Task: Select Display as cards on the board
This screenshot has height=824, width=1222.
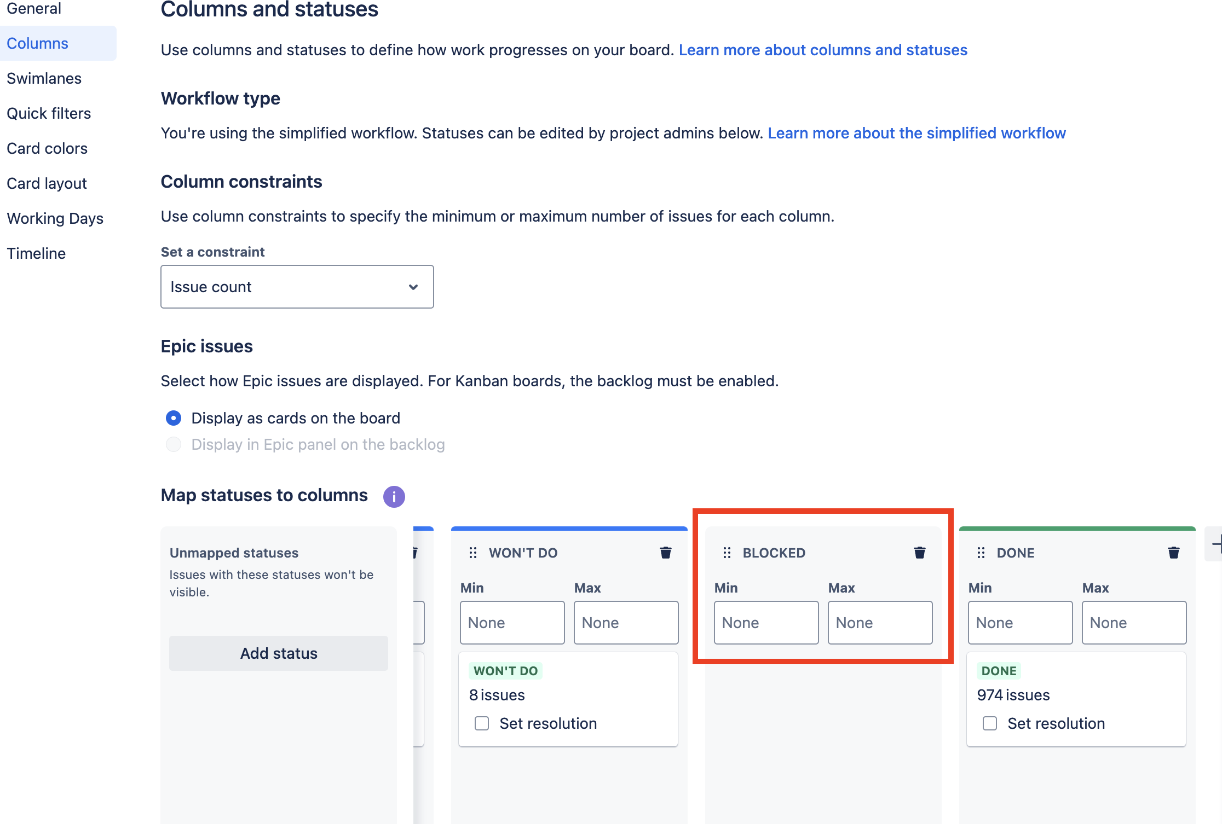Action: pyautogui.click(x=174, y=418)
